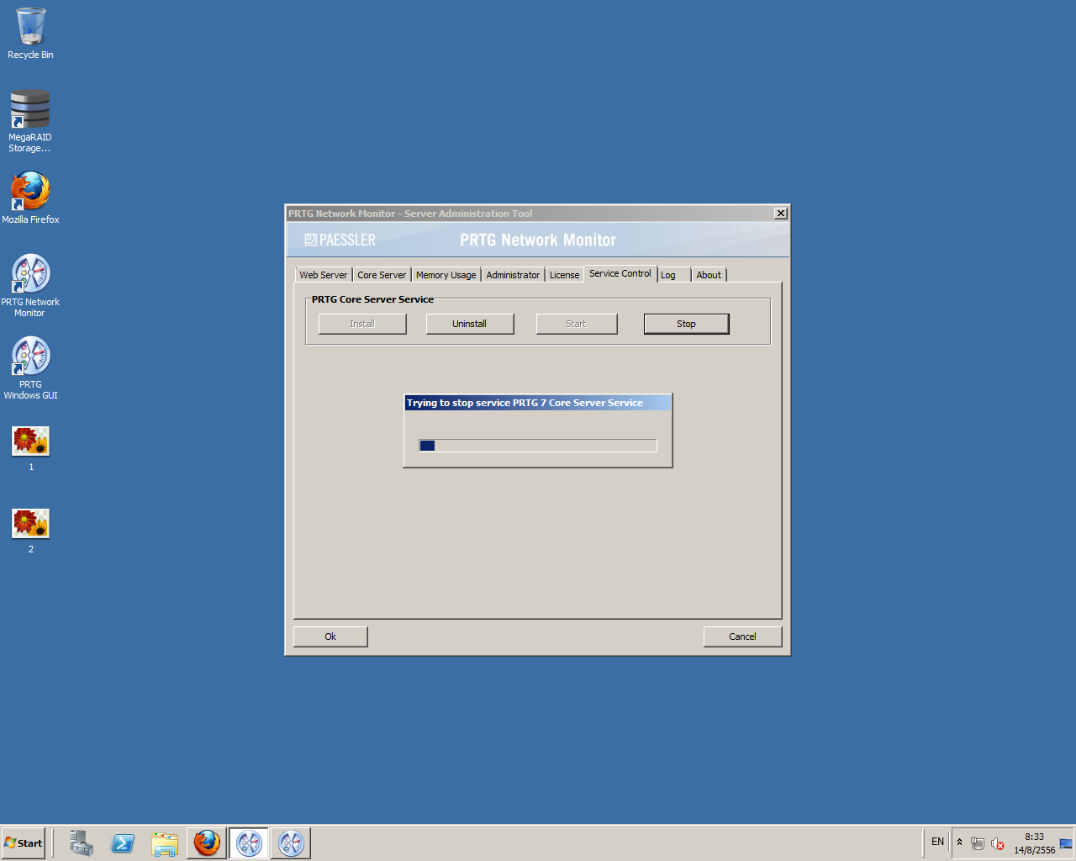The image size is (1076, 861).
Task: Switch to Firefox via taskbar button
Action: click(207, 843)
